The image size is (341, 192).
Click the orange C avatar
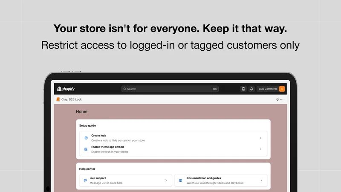(282, 89)
